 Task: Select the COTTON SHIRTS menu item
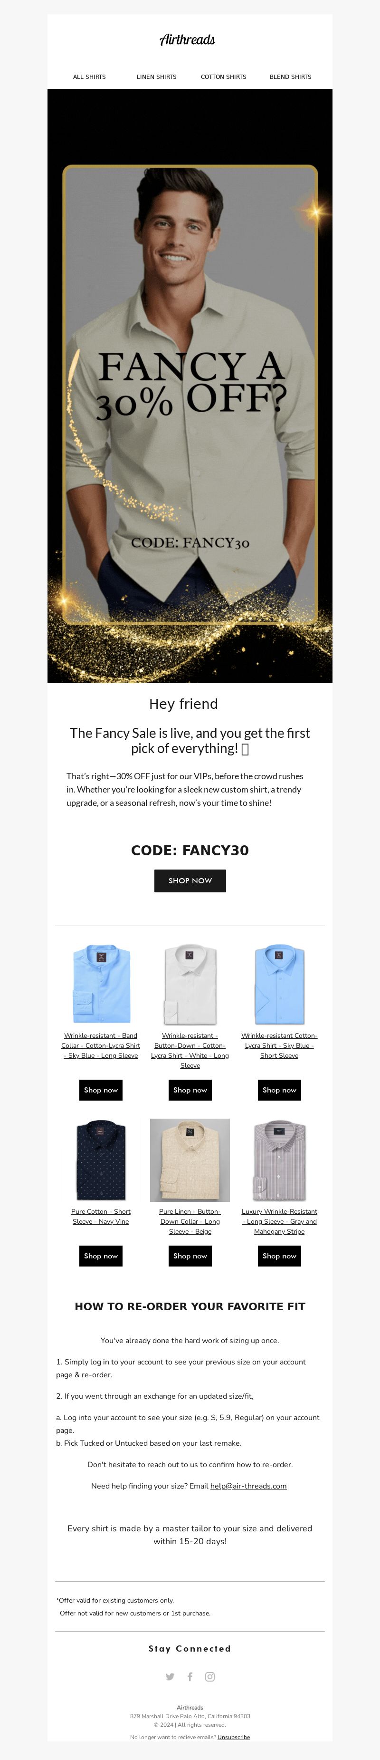click(224, 77)
